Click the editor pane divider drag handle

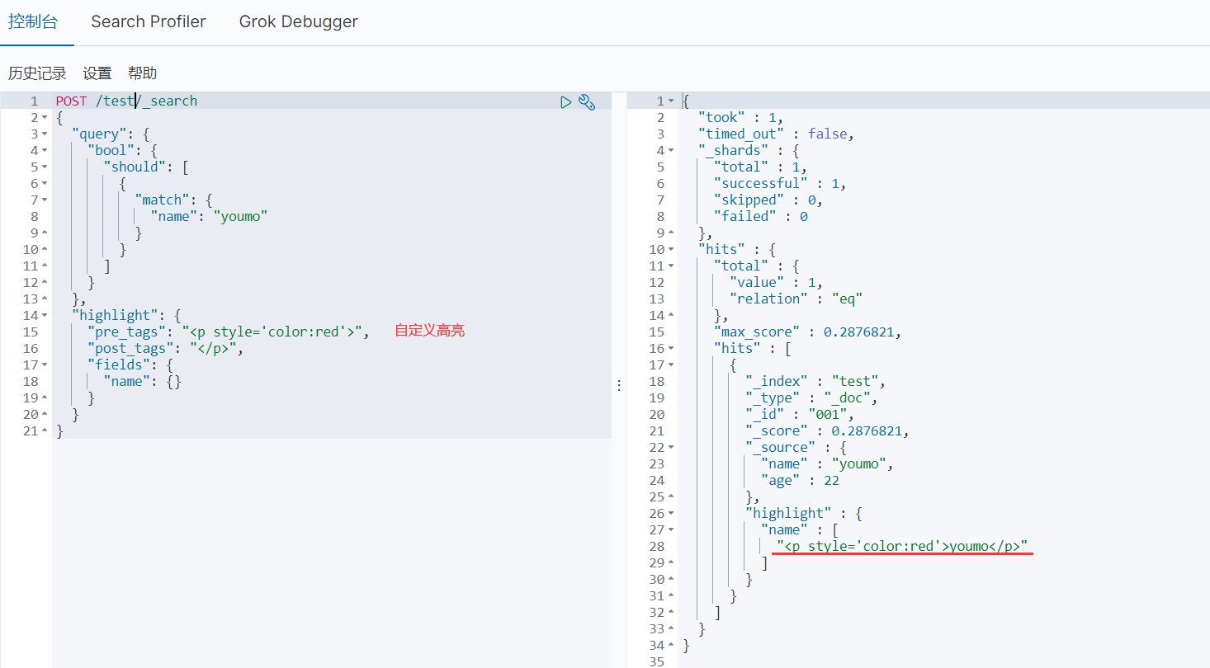coord(619,385)
